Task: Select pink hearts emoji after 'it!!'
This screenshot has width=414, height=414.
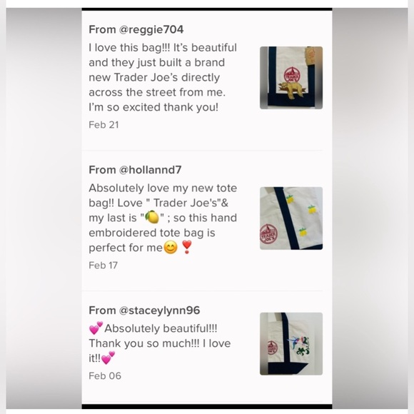Action: [108, 358]
